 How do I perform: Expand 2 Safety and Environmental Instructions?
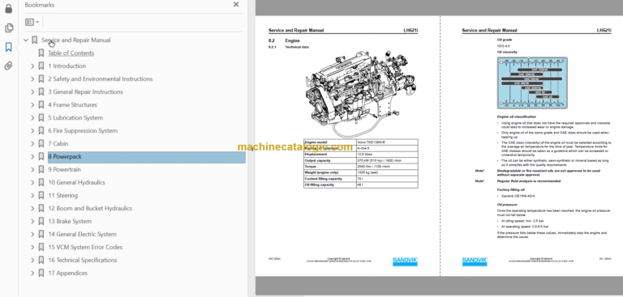32,79
